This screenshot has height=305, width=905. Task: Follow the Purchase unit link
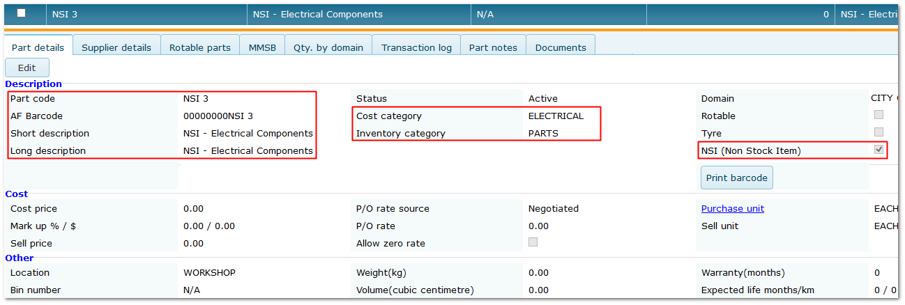click(732, 208)
